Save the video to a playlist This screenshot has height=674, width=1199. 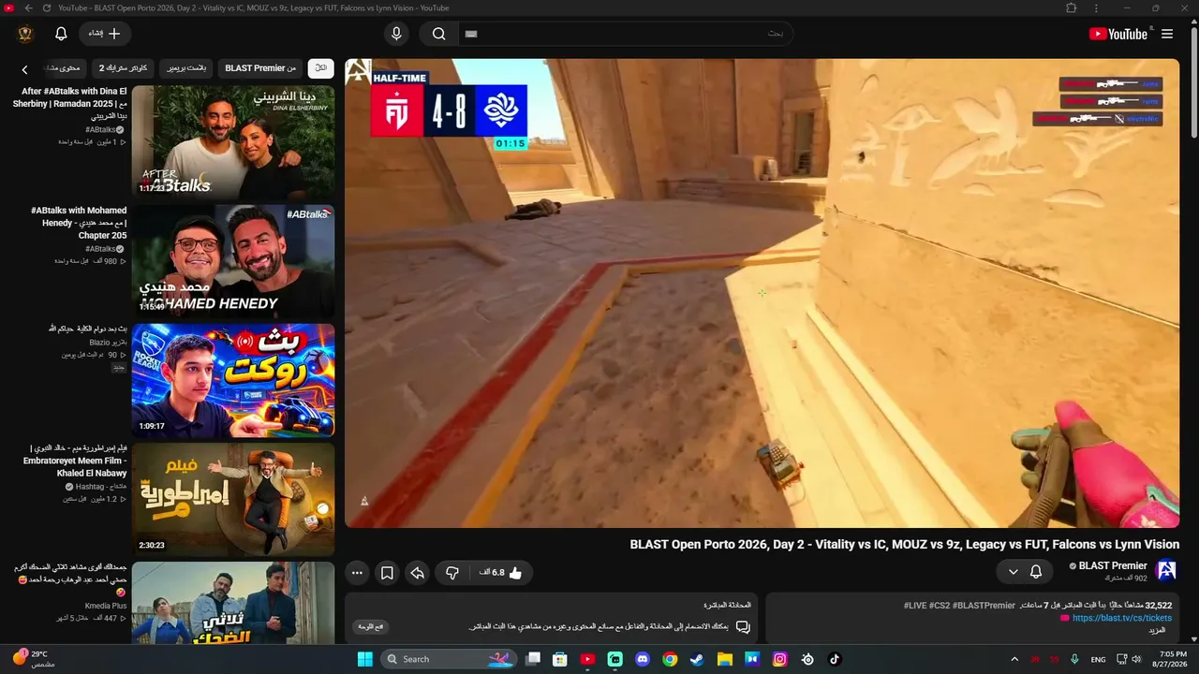tap(387, 573)
